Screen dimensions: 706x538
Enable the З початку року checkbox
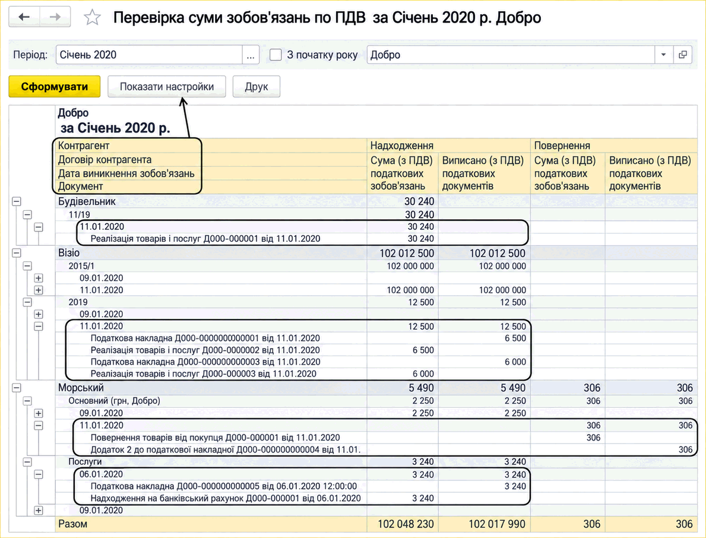pyautogui.click(x=276, y=55)
